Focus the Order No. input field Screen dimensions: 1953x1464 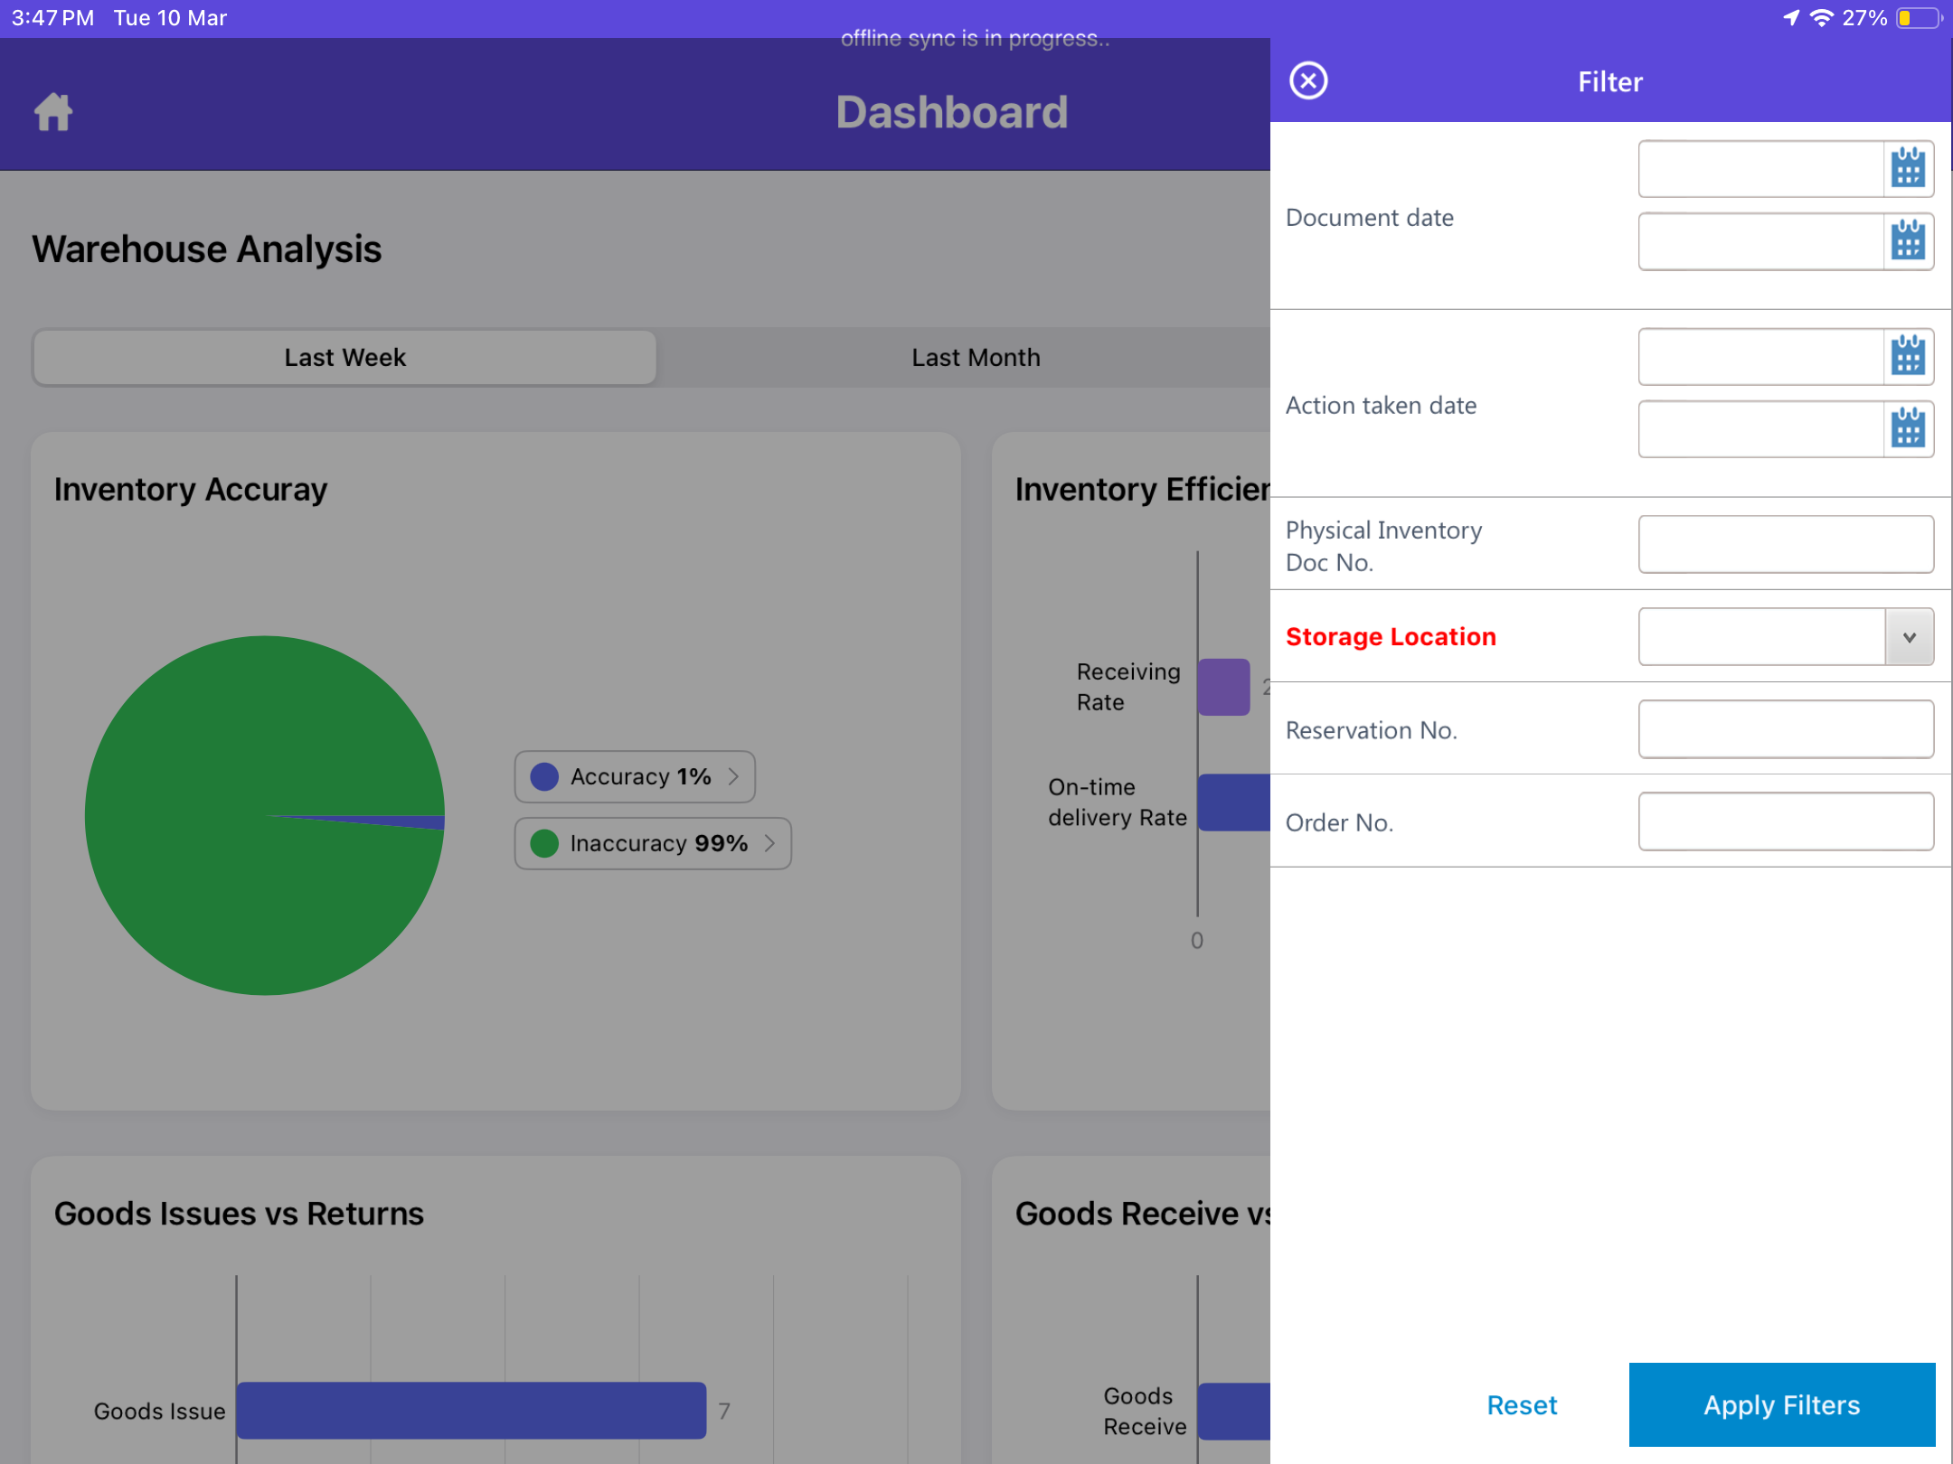(1785, 821)
